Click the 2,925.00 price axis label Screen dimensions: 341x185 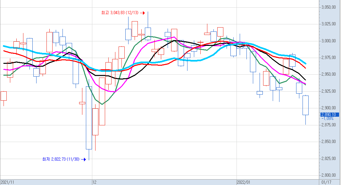(329, 91)
